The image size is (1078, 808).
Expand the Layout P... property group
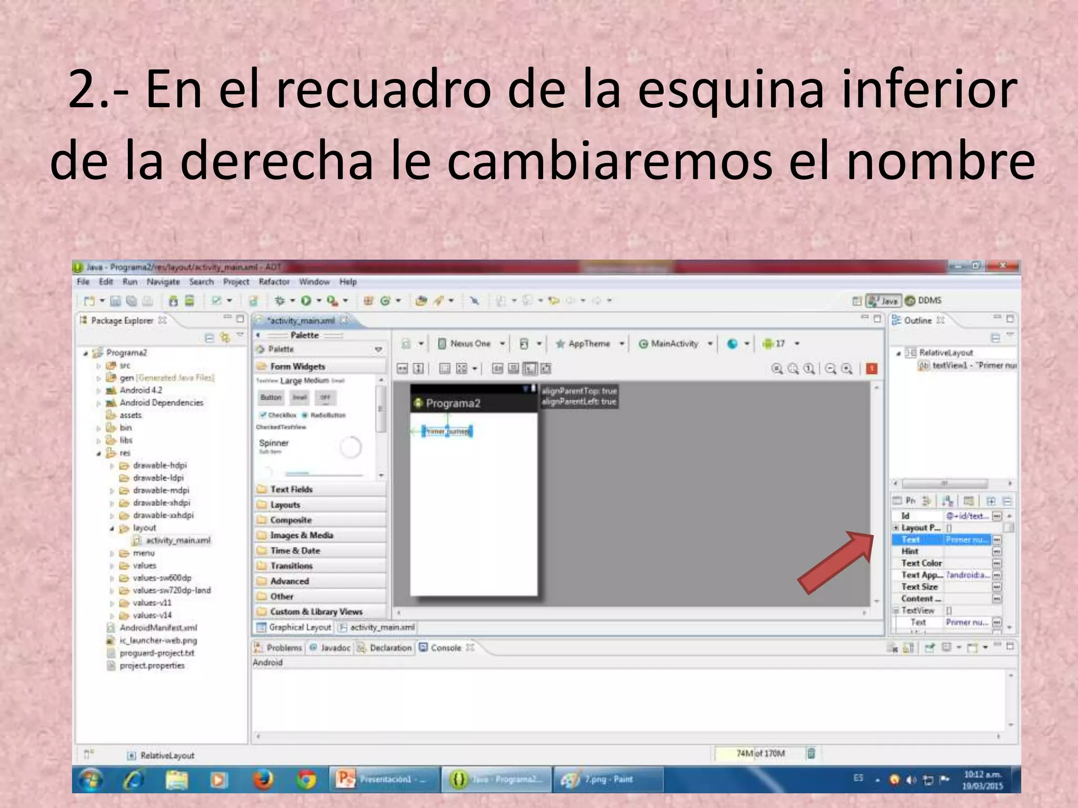pyautogui.click(x=896, y=528)
